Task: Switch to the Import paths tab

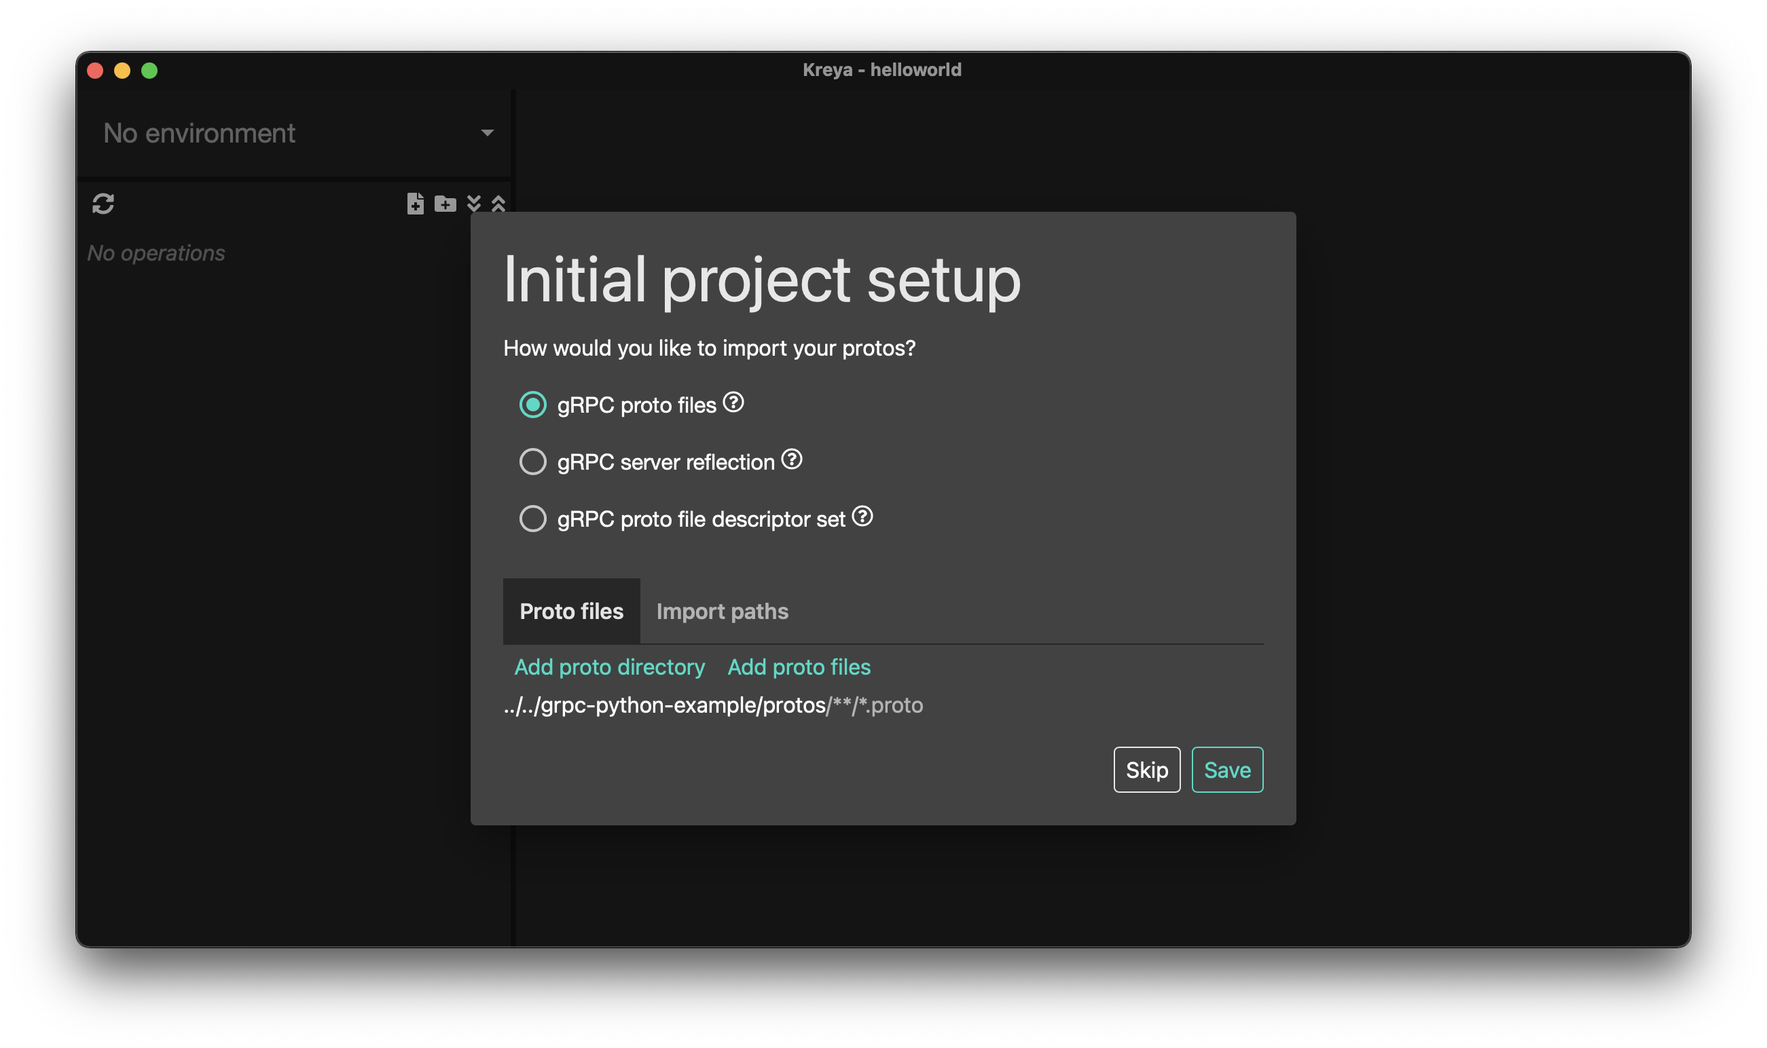Action: (722, 612)
